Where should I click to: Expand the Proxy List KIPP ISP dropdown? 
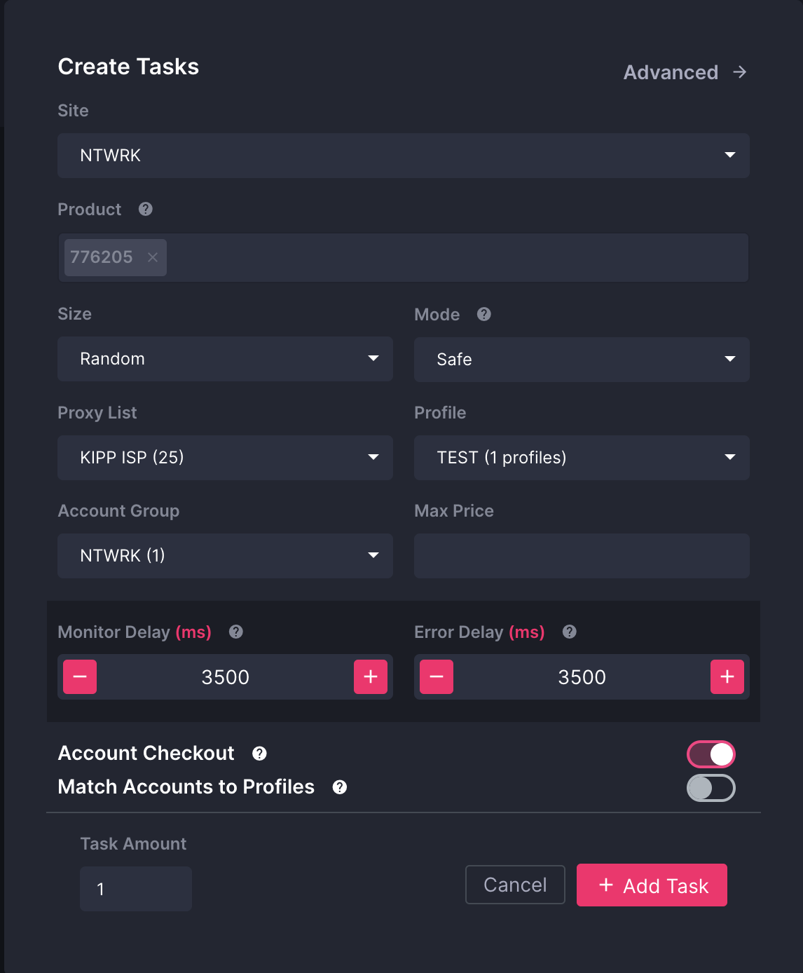(225, 458)
